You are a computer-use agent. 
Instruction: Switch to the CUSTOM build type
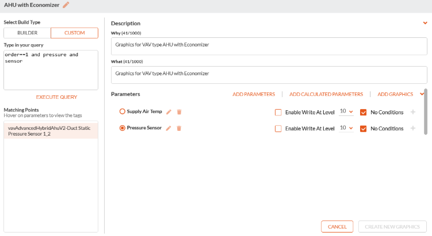click(x=74, y=33)
